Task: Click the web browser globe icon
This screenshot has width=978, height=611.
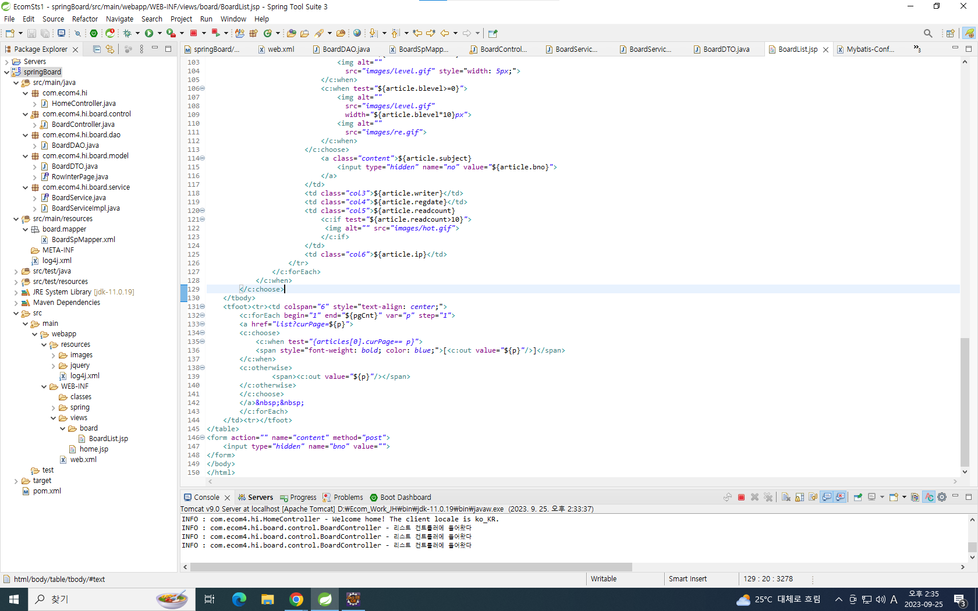Action: [x=357, y=33]
